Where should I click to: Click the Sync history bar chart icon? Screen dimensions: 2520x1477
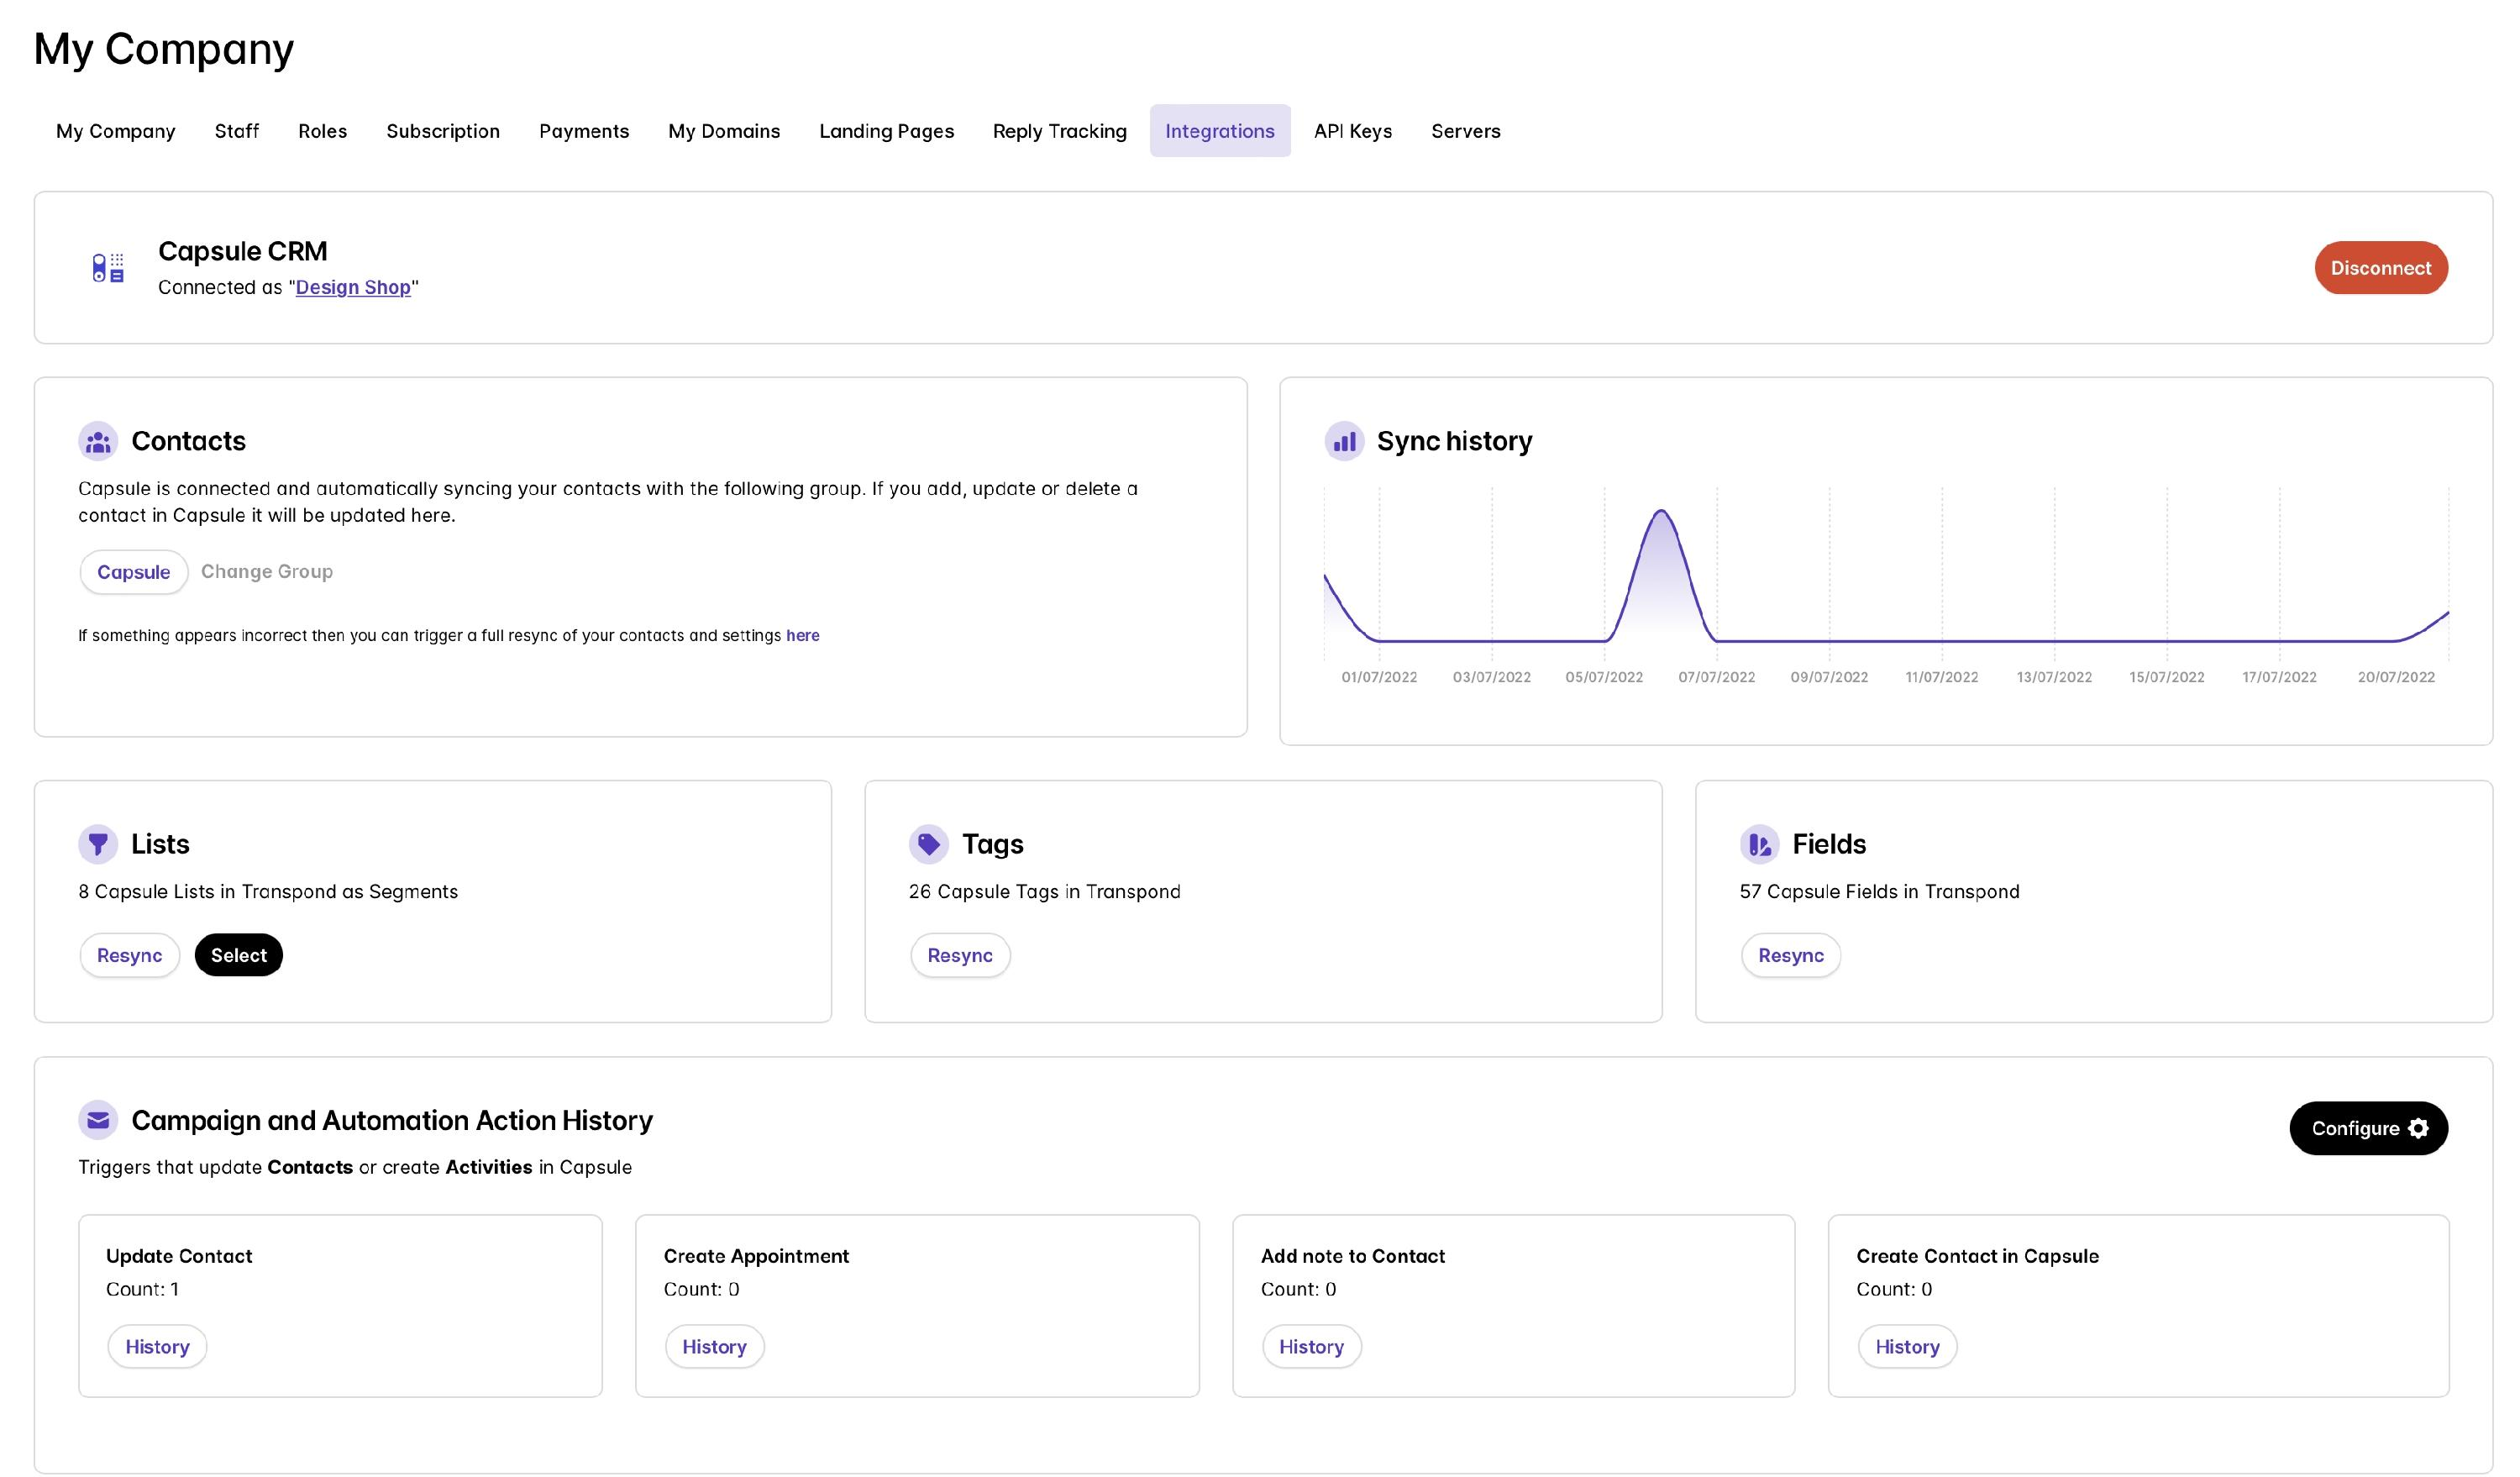[x=1344, y=441]
